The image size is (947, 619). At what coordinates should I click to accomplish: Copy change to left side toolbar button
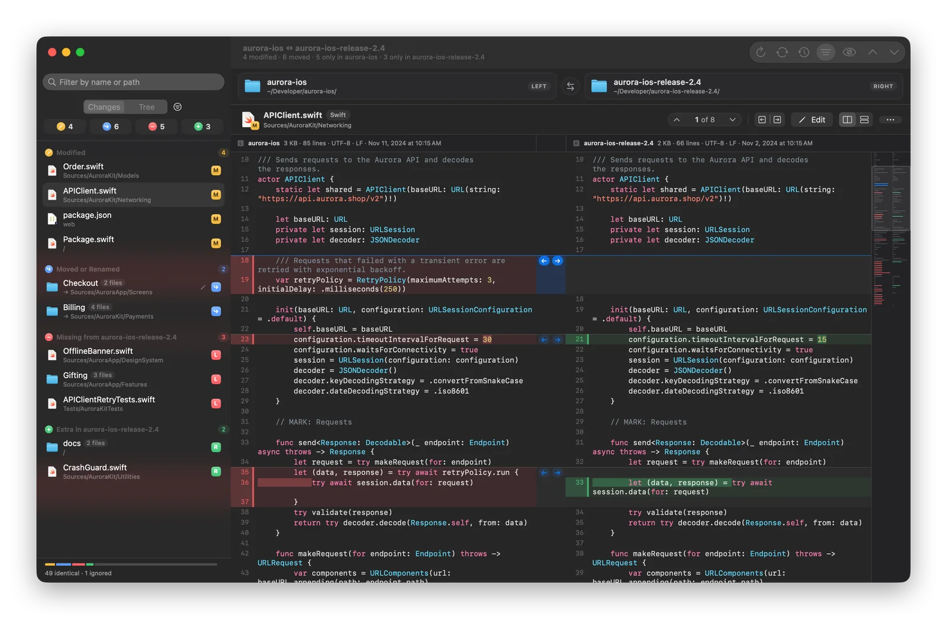(x=762, y=120)
